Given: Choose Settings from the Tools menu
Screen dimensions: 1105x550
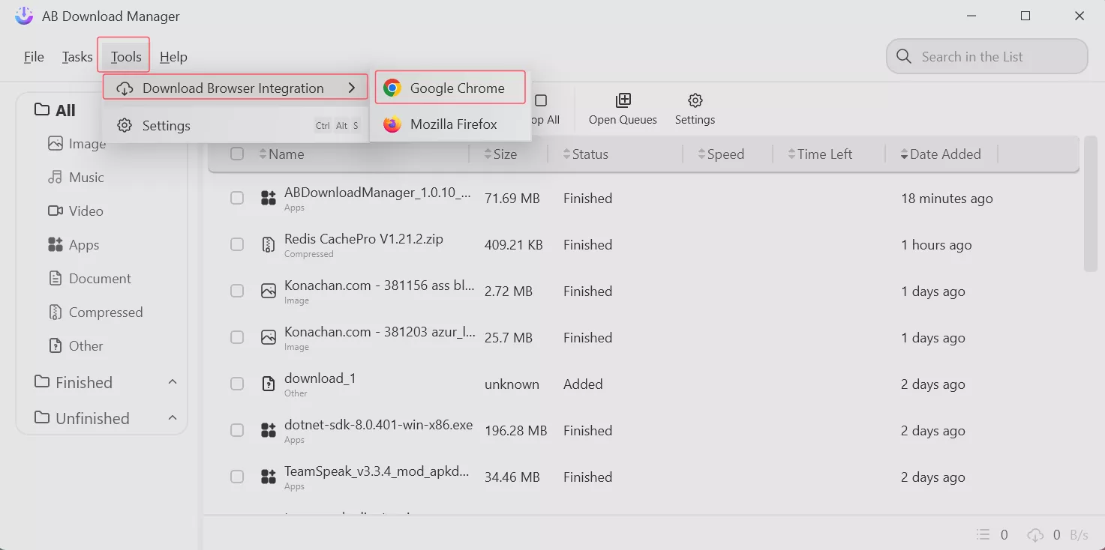Looking at the screenshot, I should click(x=167, y=126).
